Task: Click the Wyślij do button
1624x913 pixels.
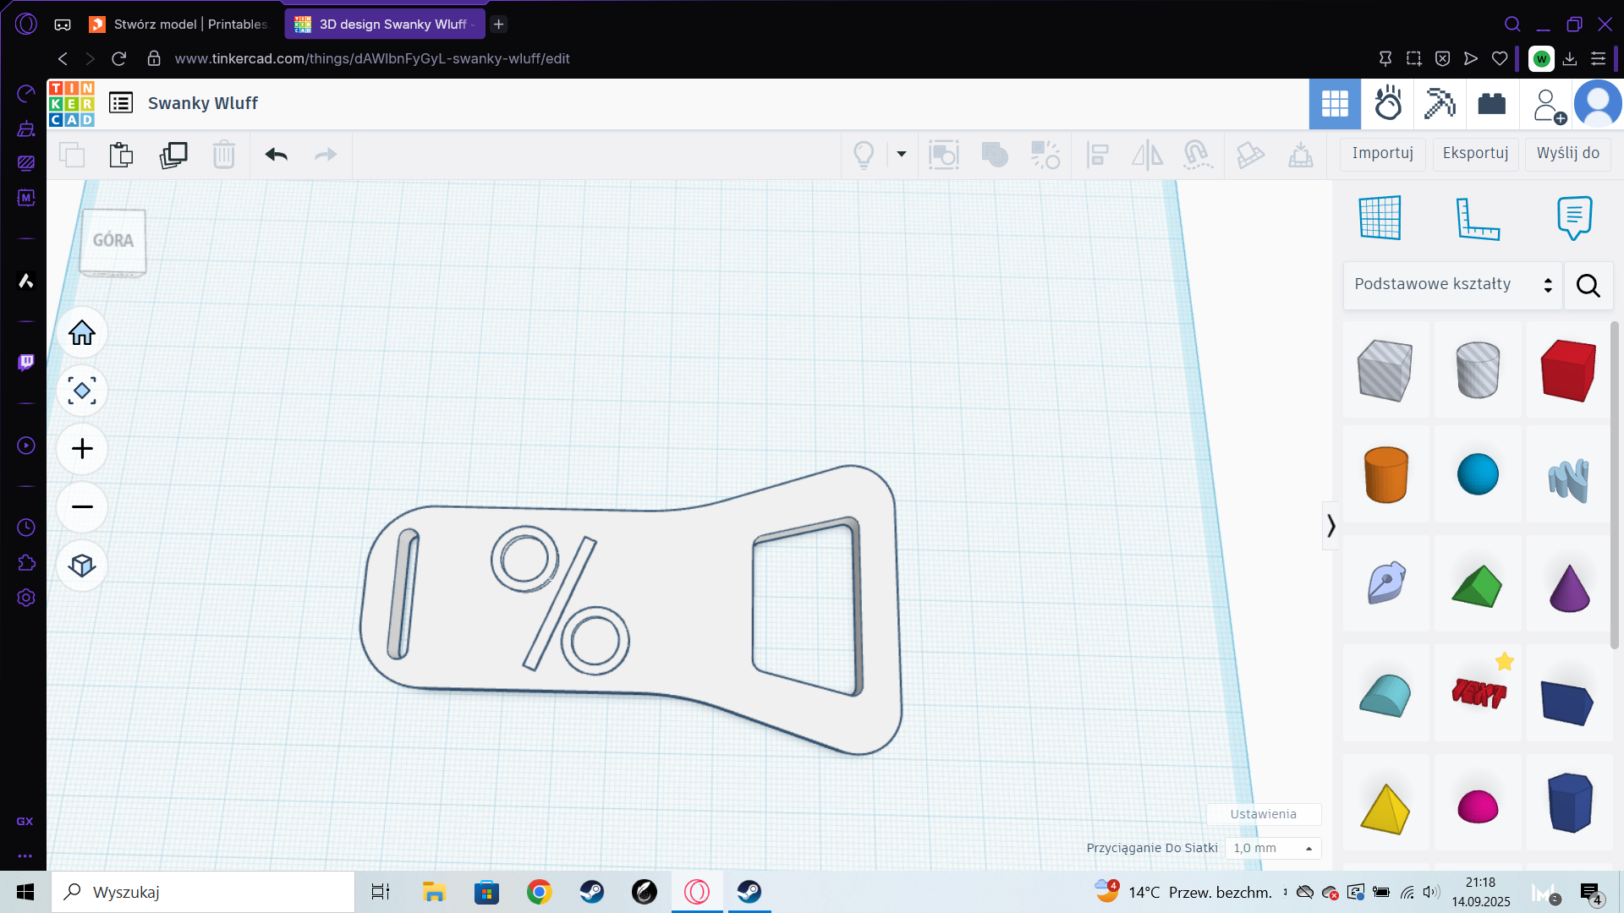Action: tap(1567, 154)
